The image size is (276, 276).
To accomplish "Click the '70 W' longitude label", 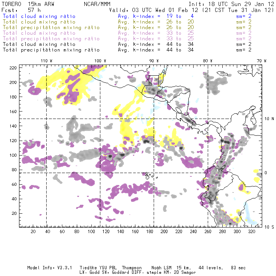I will pos(261,61).
